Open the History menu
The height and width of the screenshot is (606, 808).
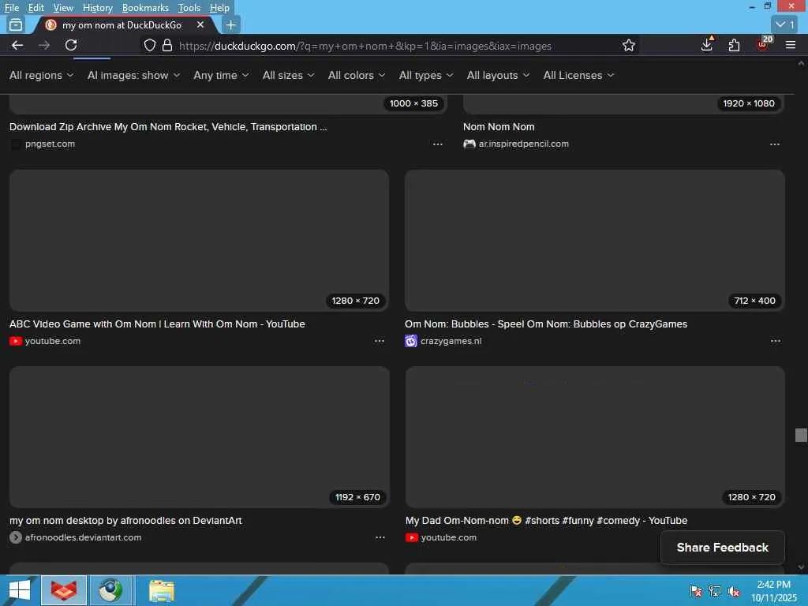(97, 8)
